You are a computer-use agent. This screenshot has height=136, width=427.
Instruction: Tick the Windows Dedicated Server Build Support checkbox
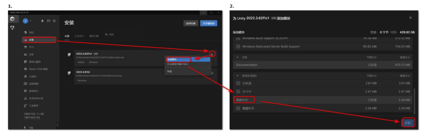(238, 46)
